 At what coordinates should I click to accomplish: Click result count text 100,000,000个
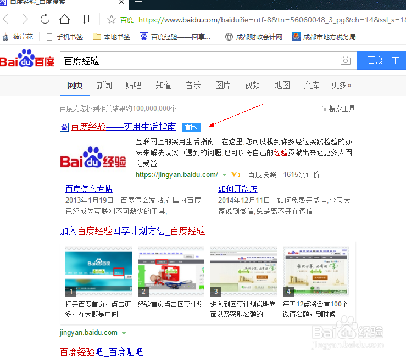154,109
